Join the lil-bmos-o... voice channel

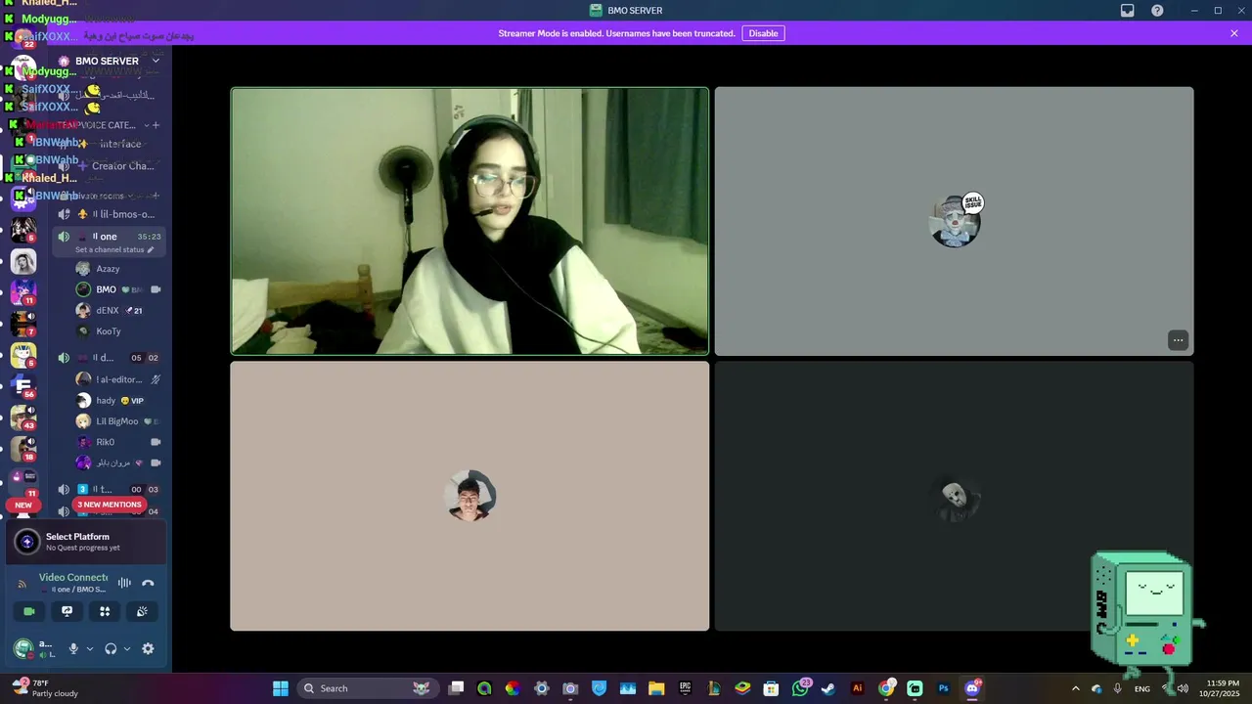pyautogui.click(x=110, y=214)
